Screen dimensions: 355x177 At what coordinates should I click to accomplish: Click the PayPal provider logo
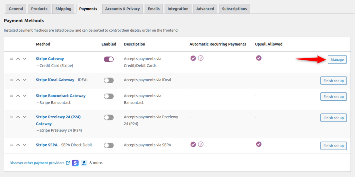pyautogui.click(x=84, y=163)
